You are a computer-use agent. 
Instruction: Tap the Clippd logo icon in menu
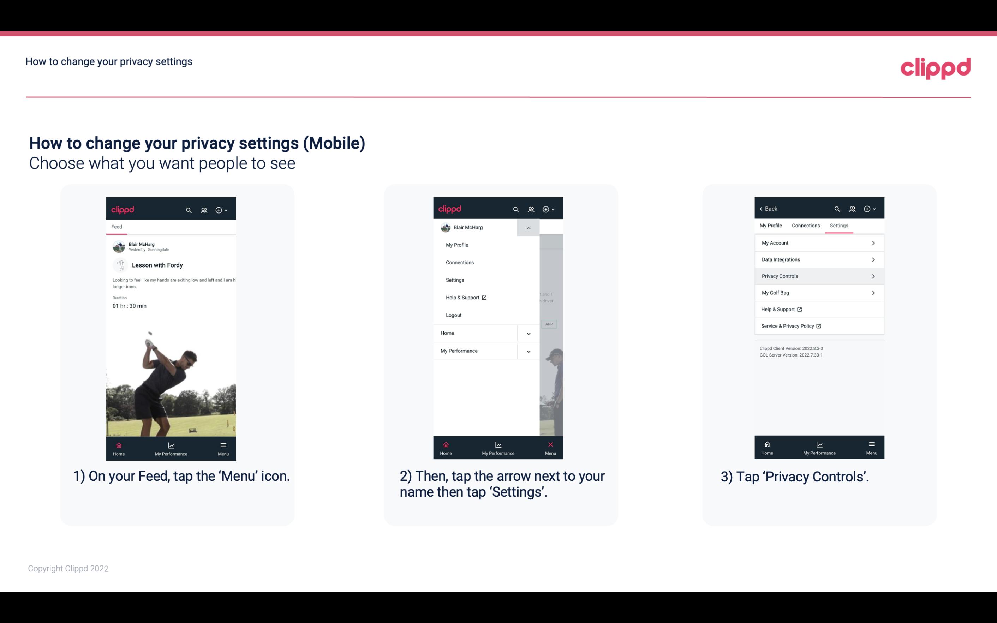point(450,209)
